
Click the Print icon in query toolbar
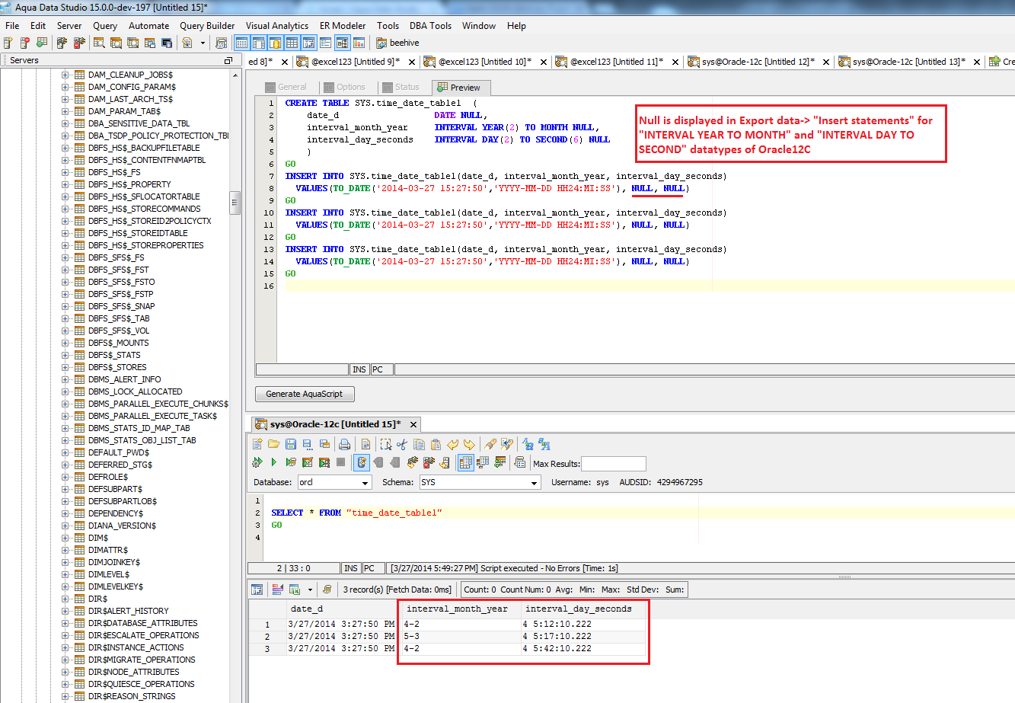point(344,444)
